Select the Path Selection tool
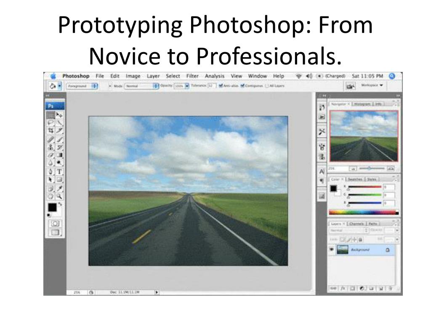The image size is (431, 323). (51, 179)
